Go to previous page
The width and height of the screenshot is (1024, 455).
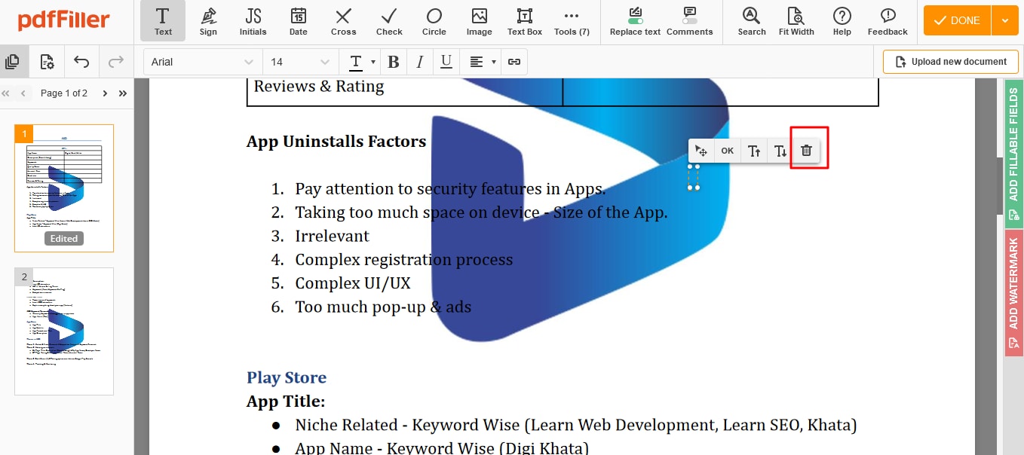tap(23, 93)
